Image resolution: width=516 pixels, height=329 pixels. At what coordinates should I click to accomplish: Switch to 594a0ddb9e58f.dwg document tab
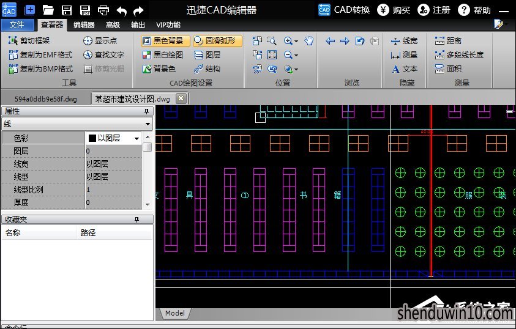click(x=46, y=98)
